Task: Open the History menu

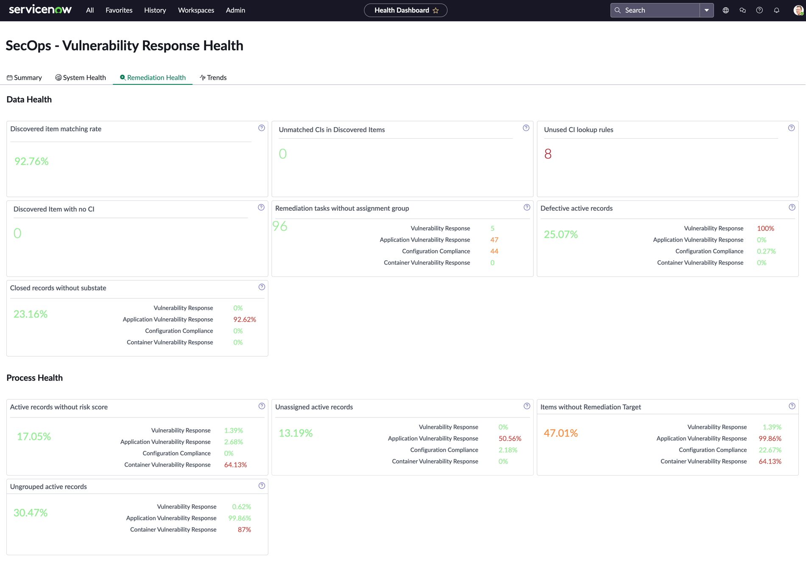Action: [x=155, y=10]
